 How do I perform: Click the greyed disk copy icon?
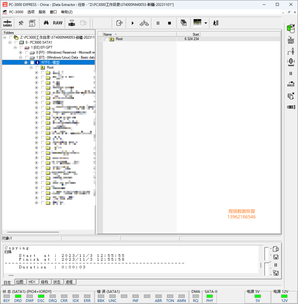84,23
